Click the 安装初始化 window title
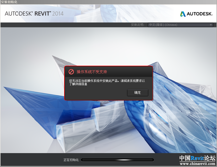The width and height of the screenshot is (217, 167). [9, 2]
